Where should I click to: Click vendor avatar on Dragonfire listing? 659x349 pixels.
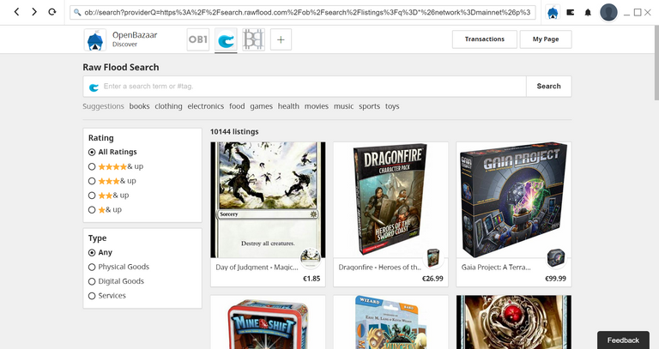click(x=432, y=257)
